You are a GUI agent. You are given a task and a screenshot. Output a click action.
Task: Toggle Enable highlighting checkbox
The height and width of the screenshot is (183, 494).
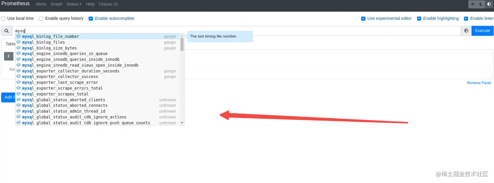point(419,19)
